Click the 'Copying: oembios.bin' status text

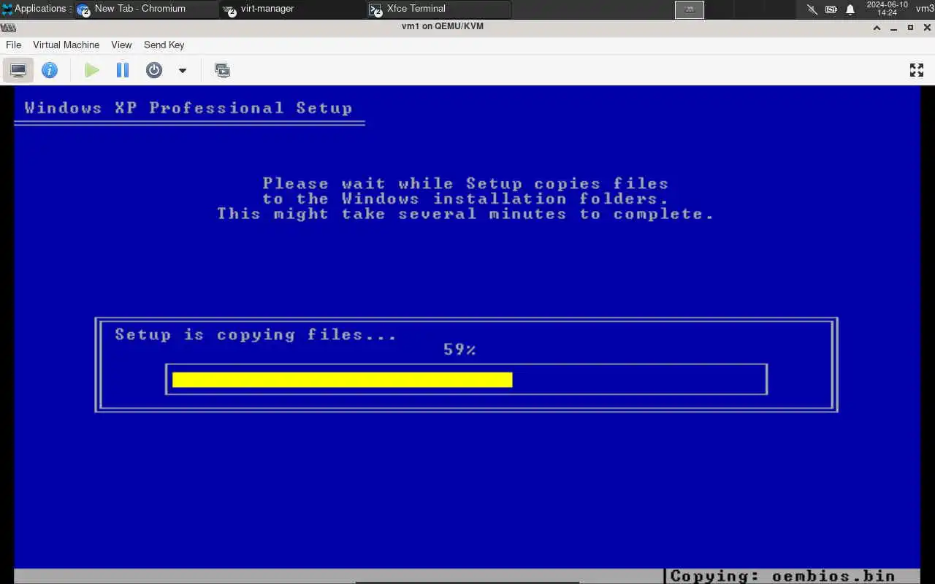782,576
